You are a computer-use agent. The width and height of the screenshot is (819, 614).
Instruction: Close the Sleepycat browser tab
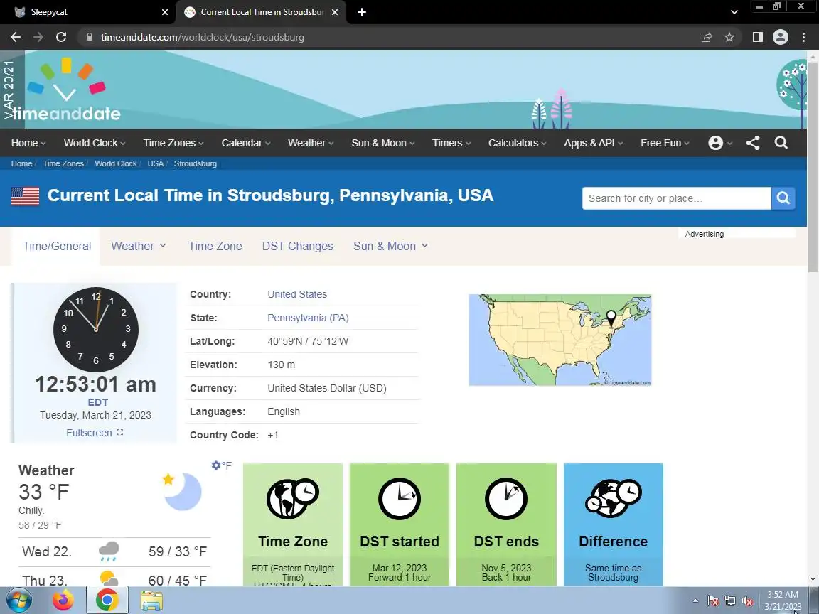165,12
